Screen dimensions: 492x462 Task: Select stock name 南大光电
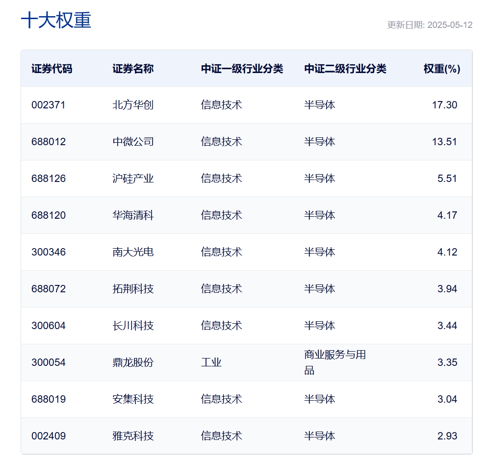(x=133, y=252)
